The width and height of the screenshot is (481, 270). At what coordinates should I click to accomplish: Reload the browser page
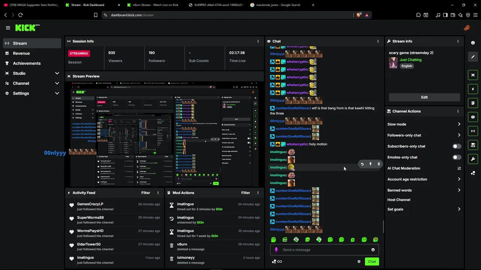tap(20, 15)
